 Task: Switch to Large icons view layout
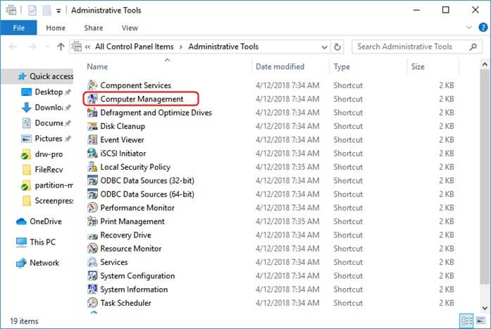480,321
